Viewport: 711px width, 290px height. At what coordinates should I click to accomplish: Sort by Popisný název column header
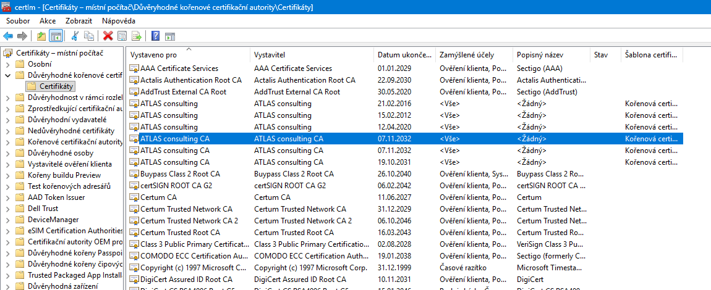[x=551, y=55]
